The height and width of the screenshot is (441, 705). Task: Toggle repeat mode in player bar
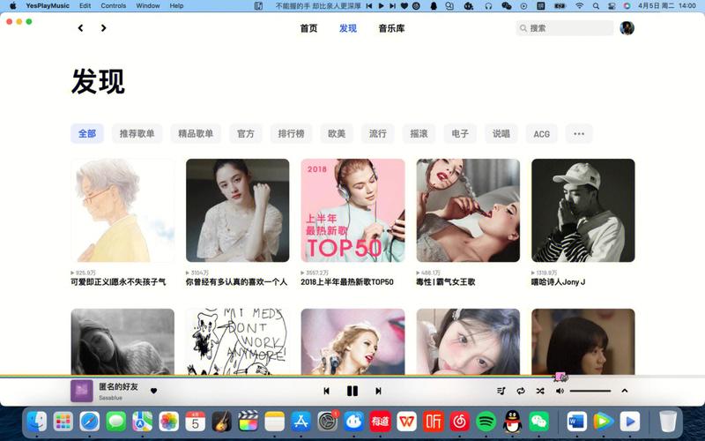point(521,391)
